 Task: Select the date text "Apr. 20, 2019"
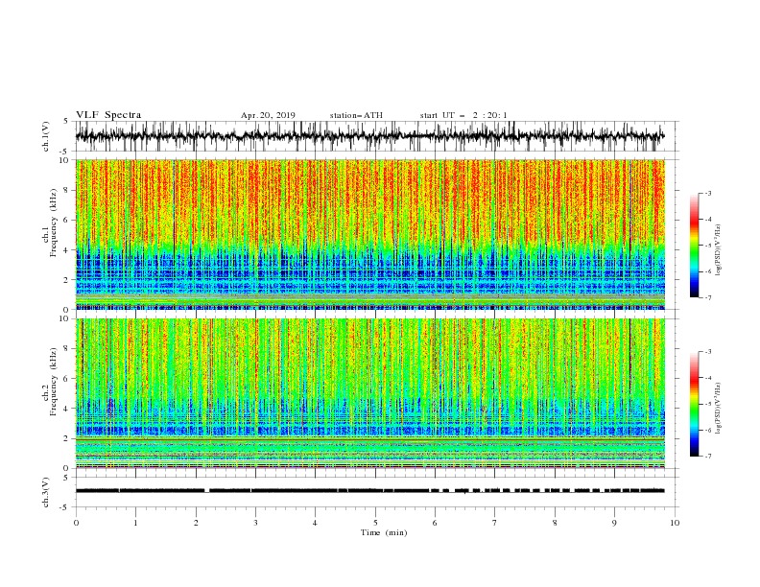268,115
